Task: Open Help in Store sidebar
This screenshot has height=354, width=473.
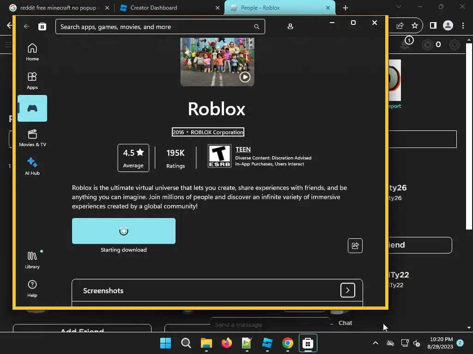Action: point(32,289)
